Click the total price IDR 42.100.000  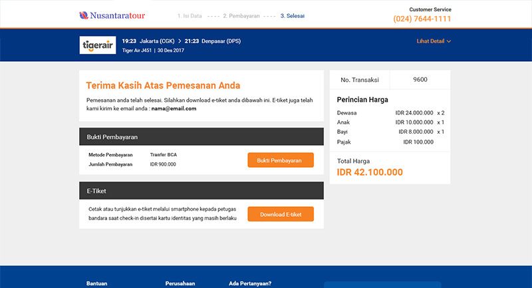[x=370, y=172]
